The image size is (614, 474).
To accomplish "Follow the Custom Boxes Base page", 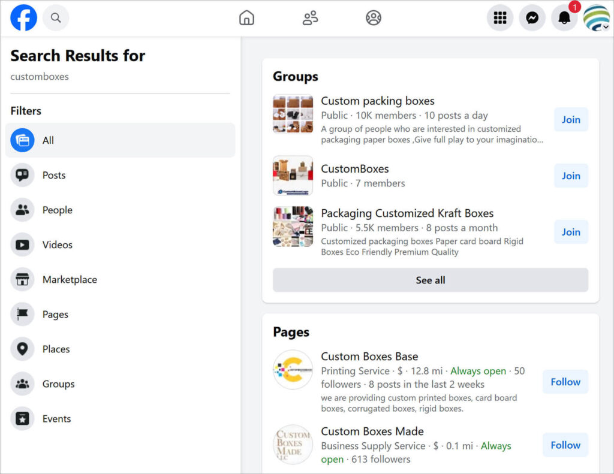I will pos(565,382).
